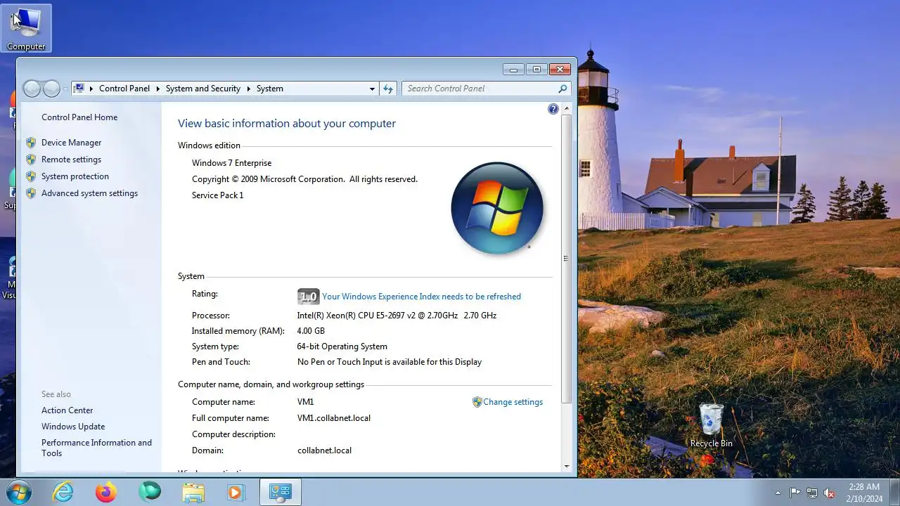The height and width of the screenshot is (506, 900).
Task: Click the vertical scrollbar thumb
Action: click(x=567, y=258)
